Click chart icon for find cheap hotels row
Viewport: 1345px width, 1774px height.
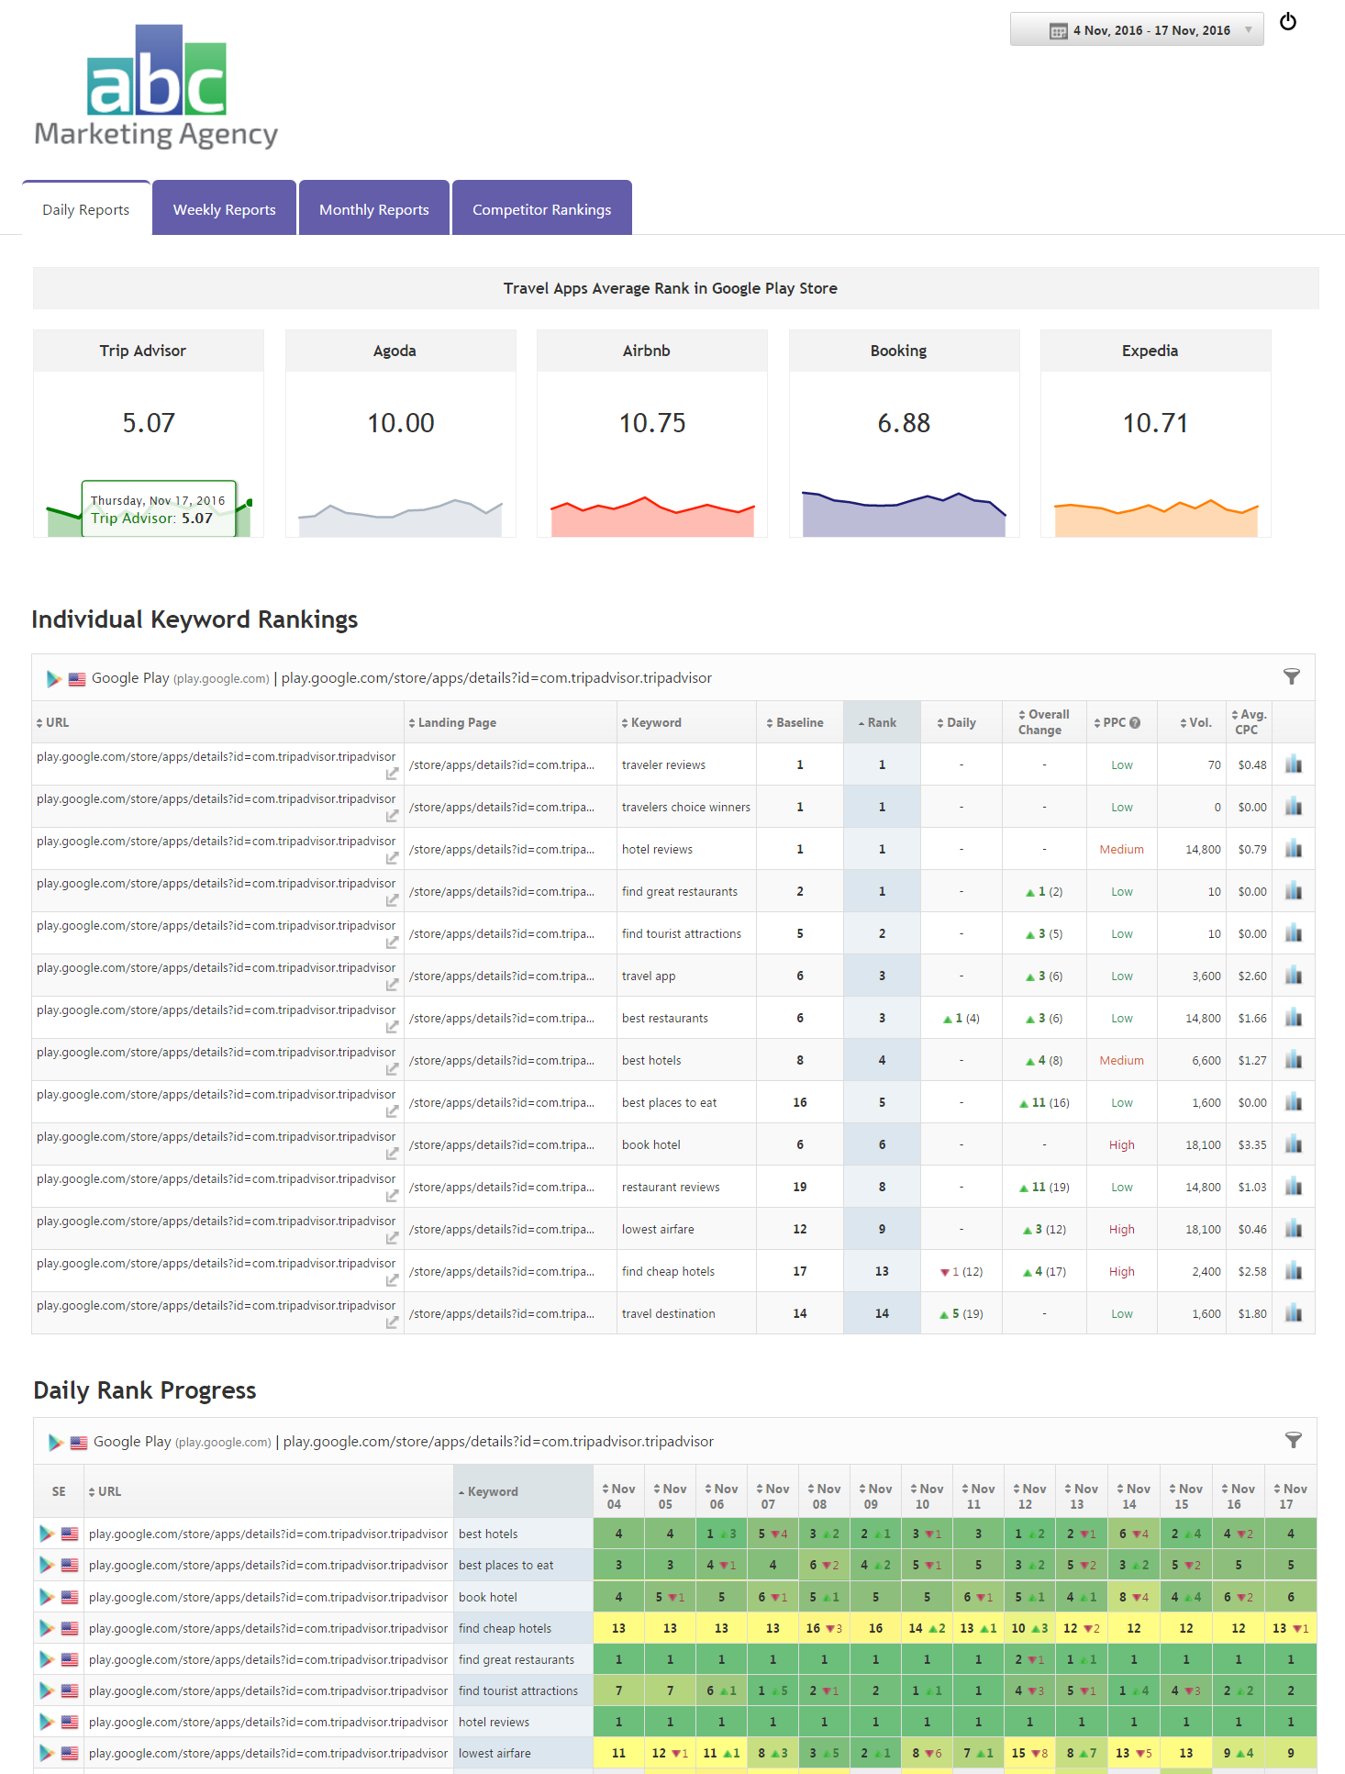click(1294, 1271)
